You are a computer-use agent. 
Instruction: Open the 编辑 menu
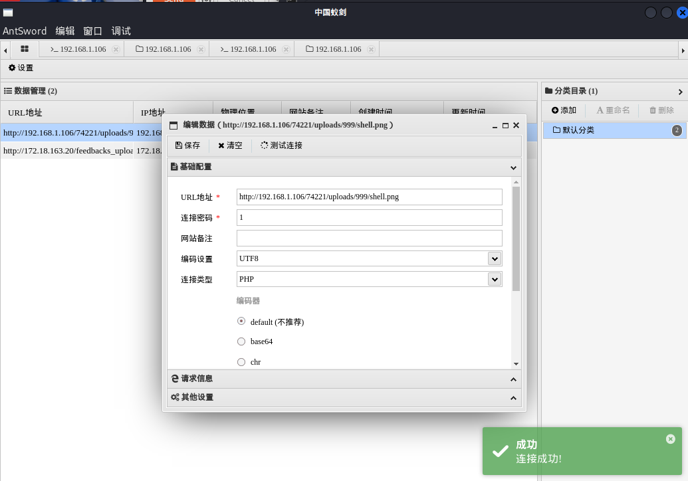(65, 31)
